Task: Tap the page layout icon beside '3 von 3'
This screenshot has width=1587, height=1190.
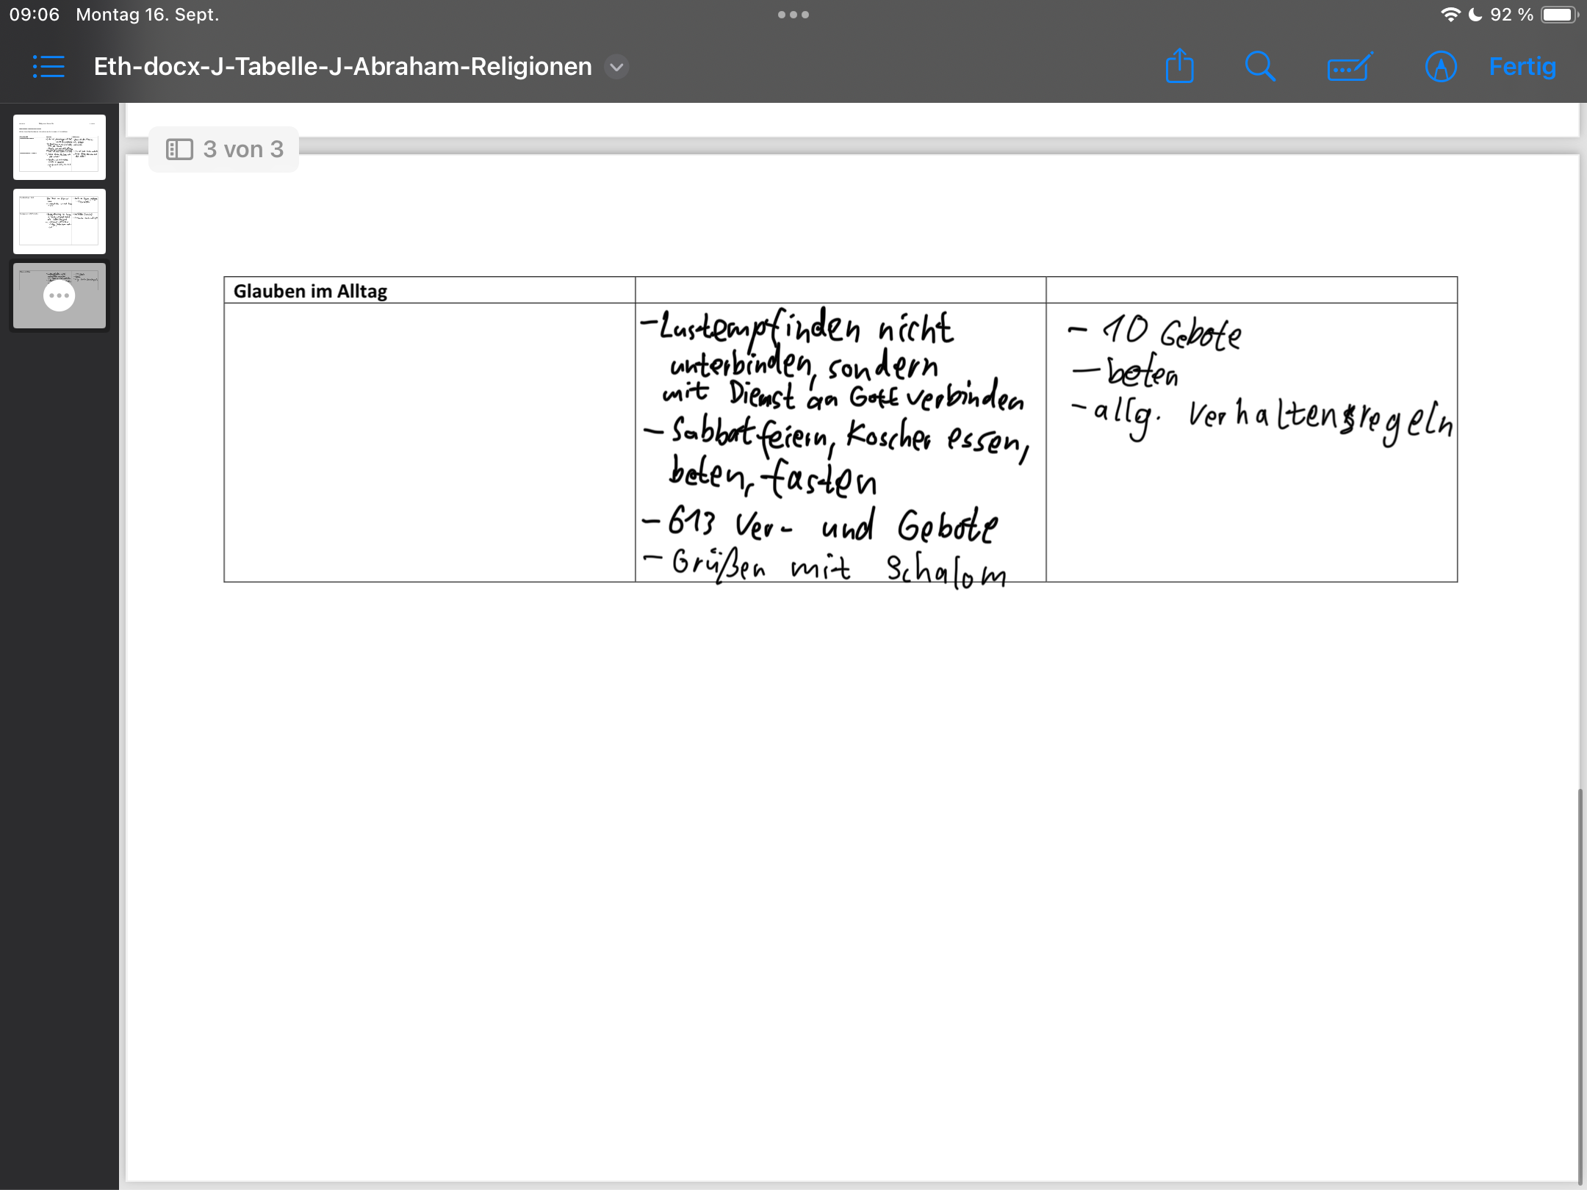Action: click(179, 150)
